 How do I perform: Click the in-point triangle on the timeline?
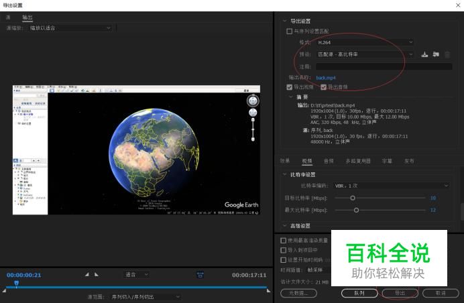click(x=4, y=290)
